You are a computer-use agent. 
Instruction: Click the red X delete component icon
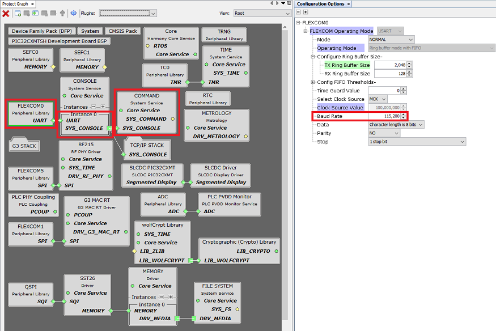click(x=6, y=13)
